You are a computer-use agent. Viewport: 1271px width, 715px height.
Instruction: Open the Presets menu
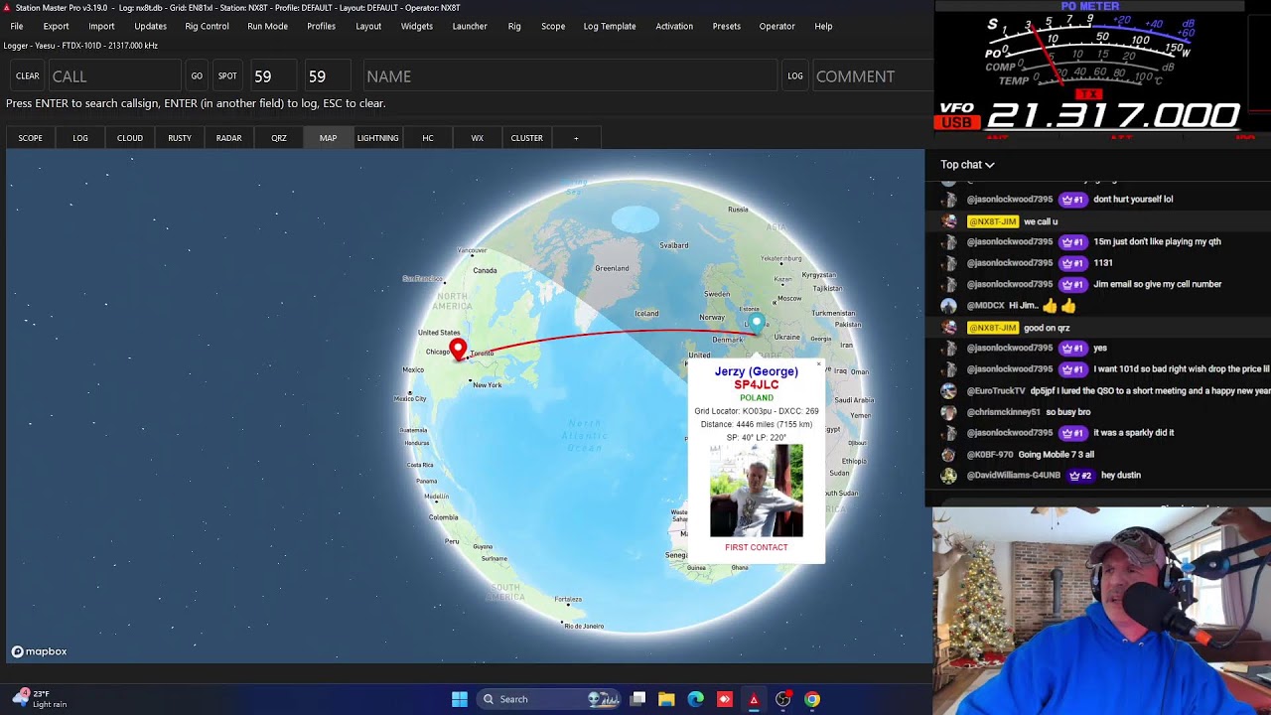727,26
